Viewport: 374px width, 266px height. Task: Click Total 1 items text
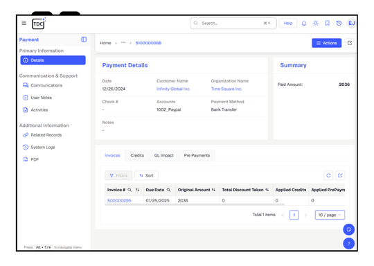pos(264,215)
